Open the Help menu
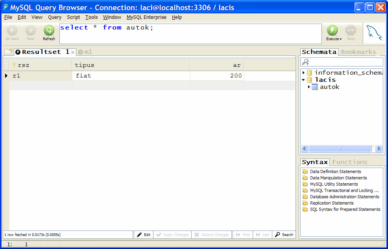The width and height of the screenshot is (388, 249). click(x=177, y=17)
